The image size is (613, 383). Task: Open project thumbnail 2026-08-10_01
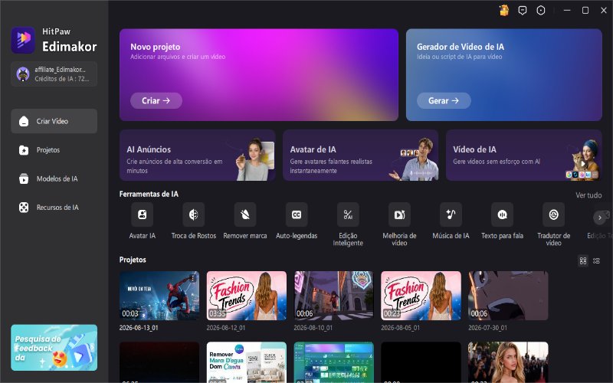coord(333,296)
